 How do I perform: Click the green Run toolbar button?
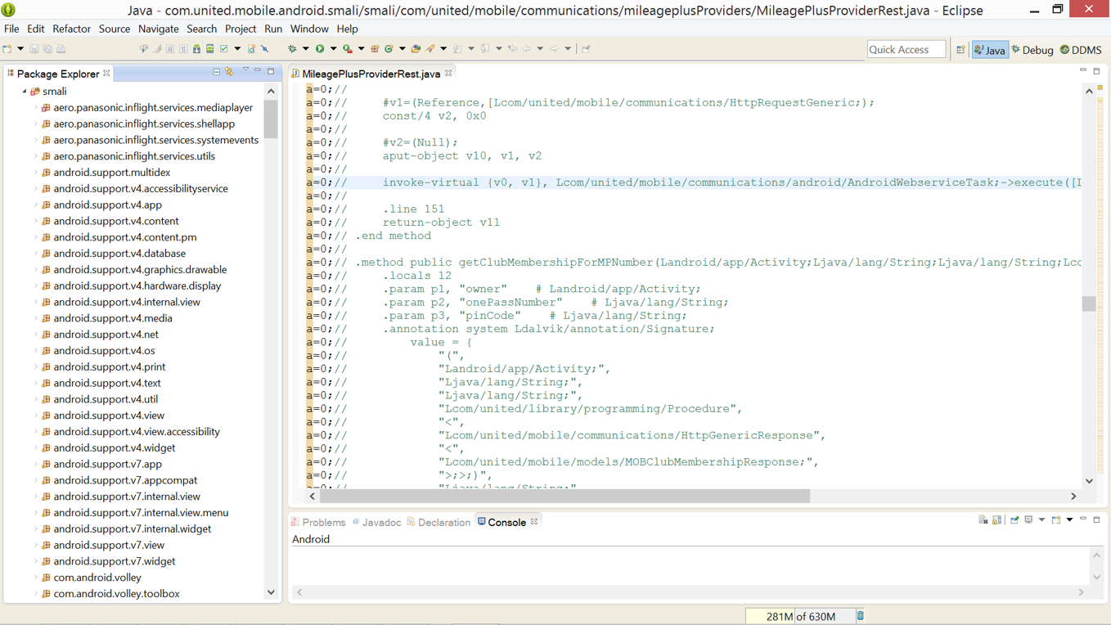(x=320, y=48)
